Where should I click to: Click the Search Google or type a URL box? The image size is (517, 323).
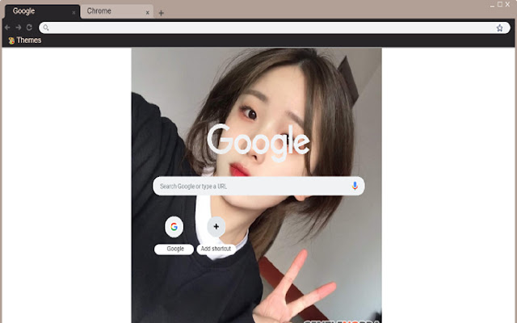click(258, 186)
